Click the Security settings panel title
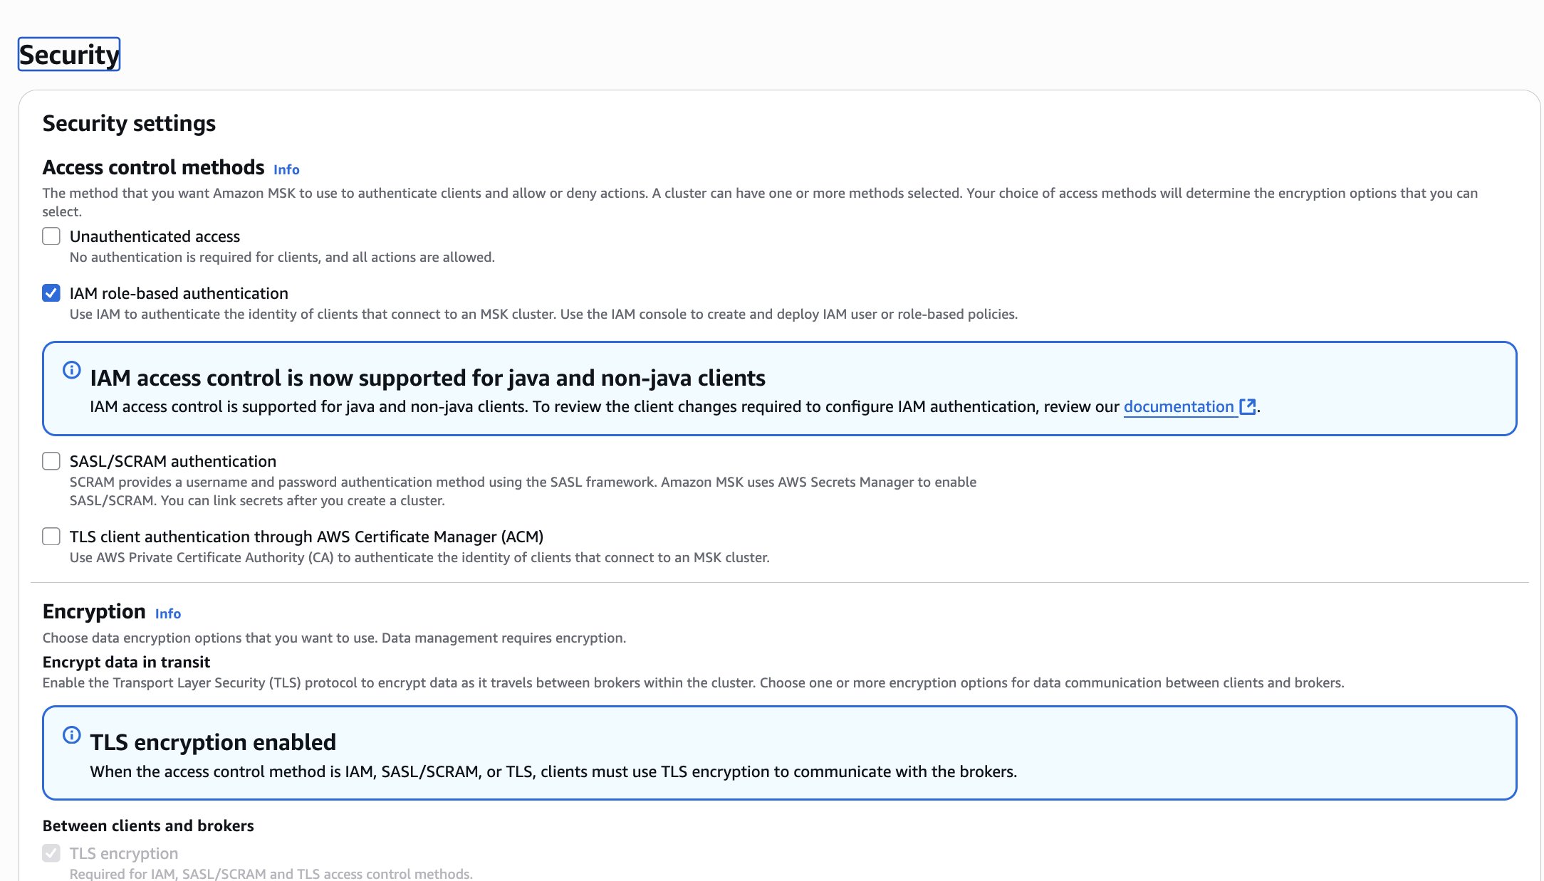 [x=129, y=123]
